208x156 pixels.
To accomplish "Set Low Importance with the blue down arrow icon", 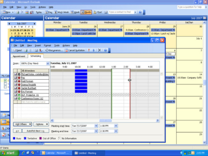I will 94,51.
